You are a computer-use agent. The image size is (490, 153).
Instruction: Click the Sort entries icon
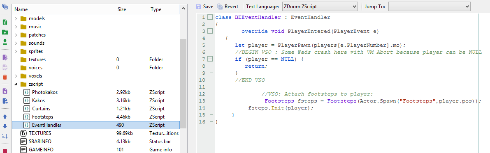pos(5,136)
